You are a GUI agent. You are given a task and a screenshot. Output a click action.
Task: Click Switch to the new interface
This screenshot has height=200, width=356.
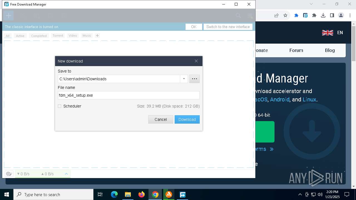tap(228, 27)
